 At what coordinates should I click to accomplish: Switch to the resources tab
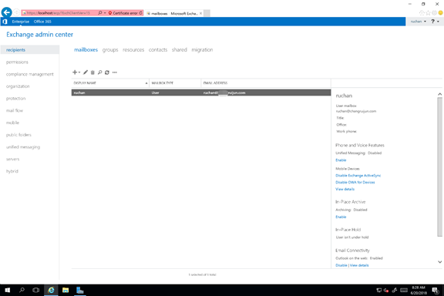[133, 50]
